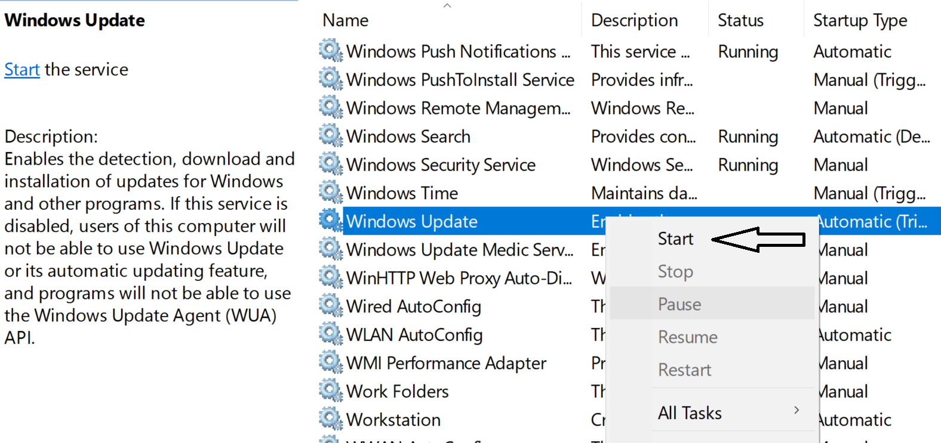Image resolution: width=941 pixels, height=443 pixels.
Task: Select the highlighted Windows Update name
Action: pyautogui.click(x=412, y=222)
